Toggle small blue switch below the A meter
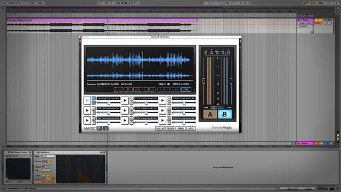 214,108
